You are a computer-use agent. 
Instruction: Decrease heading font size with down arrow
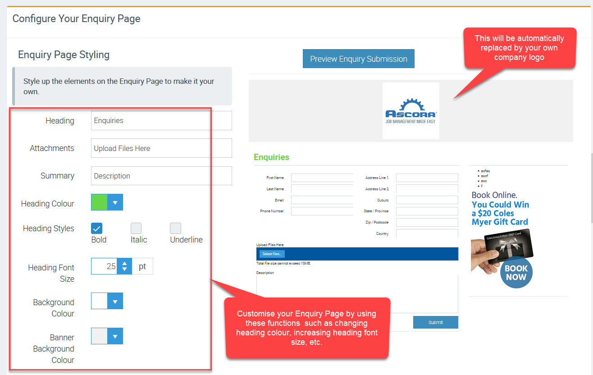pos(124,270)
